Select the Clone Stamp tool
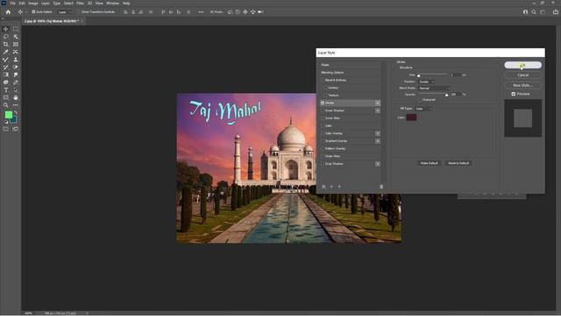The height and width of the screenshot is (316, 561). (16, 60)
